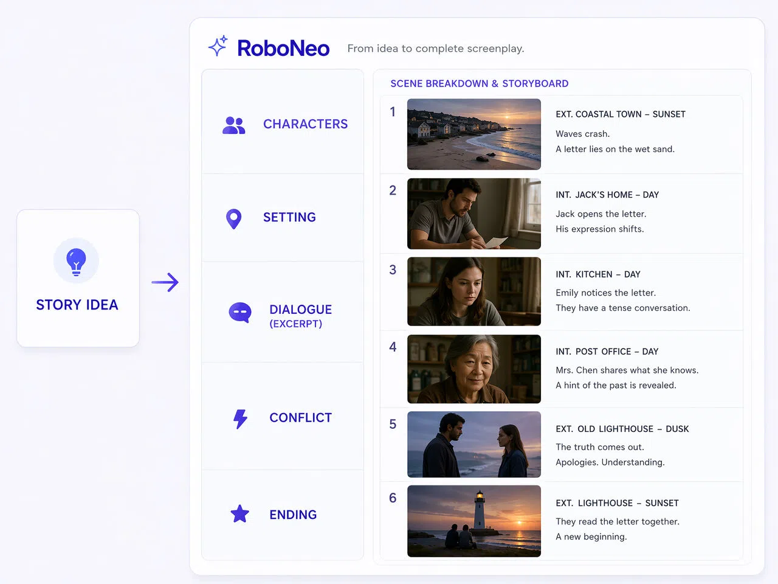Select scene heading INT. POST OFFICE – DAY
This screenshot has width=778, height=584.
[607, 352]
